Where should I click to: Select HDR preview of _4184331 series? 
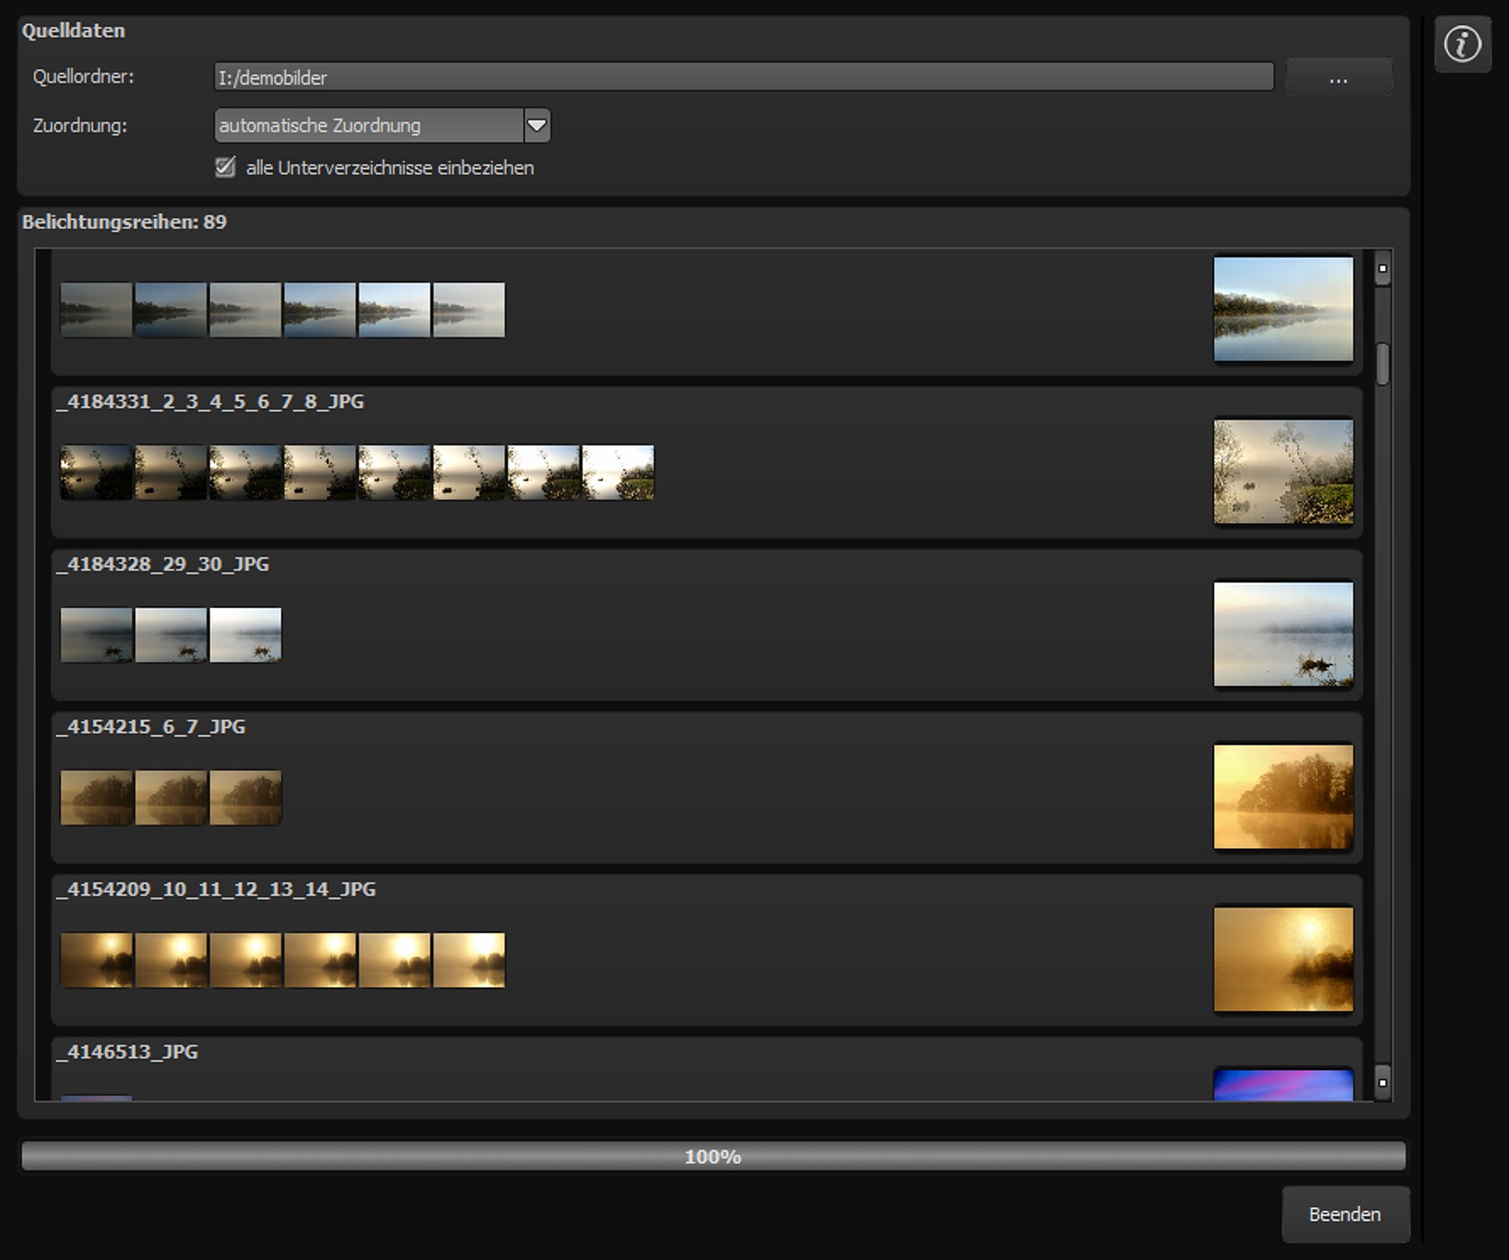point(1283,472)
